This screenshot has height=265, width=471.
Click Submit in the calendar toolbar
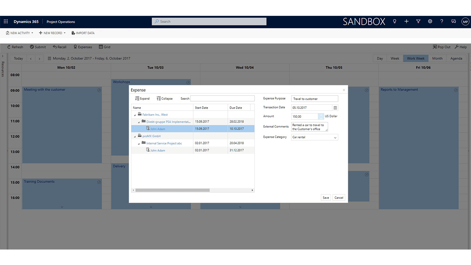coord(38,47)
